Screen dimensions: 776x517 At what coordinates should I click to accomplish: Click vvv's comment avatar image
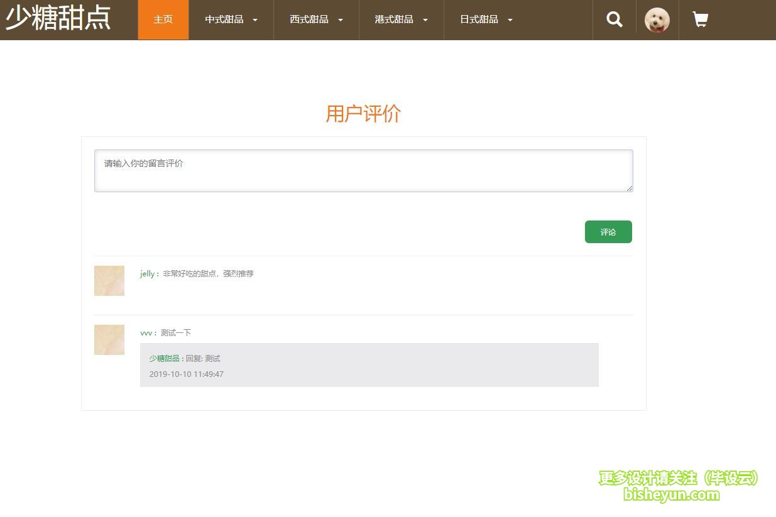click(109, 340)
